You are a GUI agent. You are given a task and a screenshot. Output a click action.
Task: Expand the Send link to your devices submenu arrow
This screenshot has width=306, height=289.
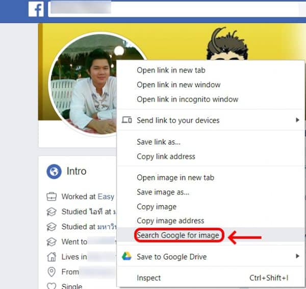(x=297, y=121)
